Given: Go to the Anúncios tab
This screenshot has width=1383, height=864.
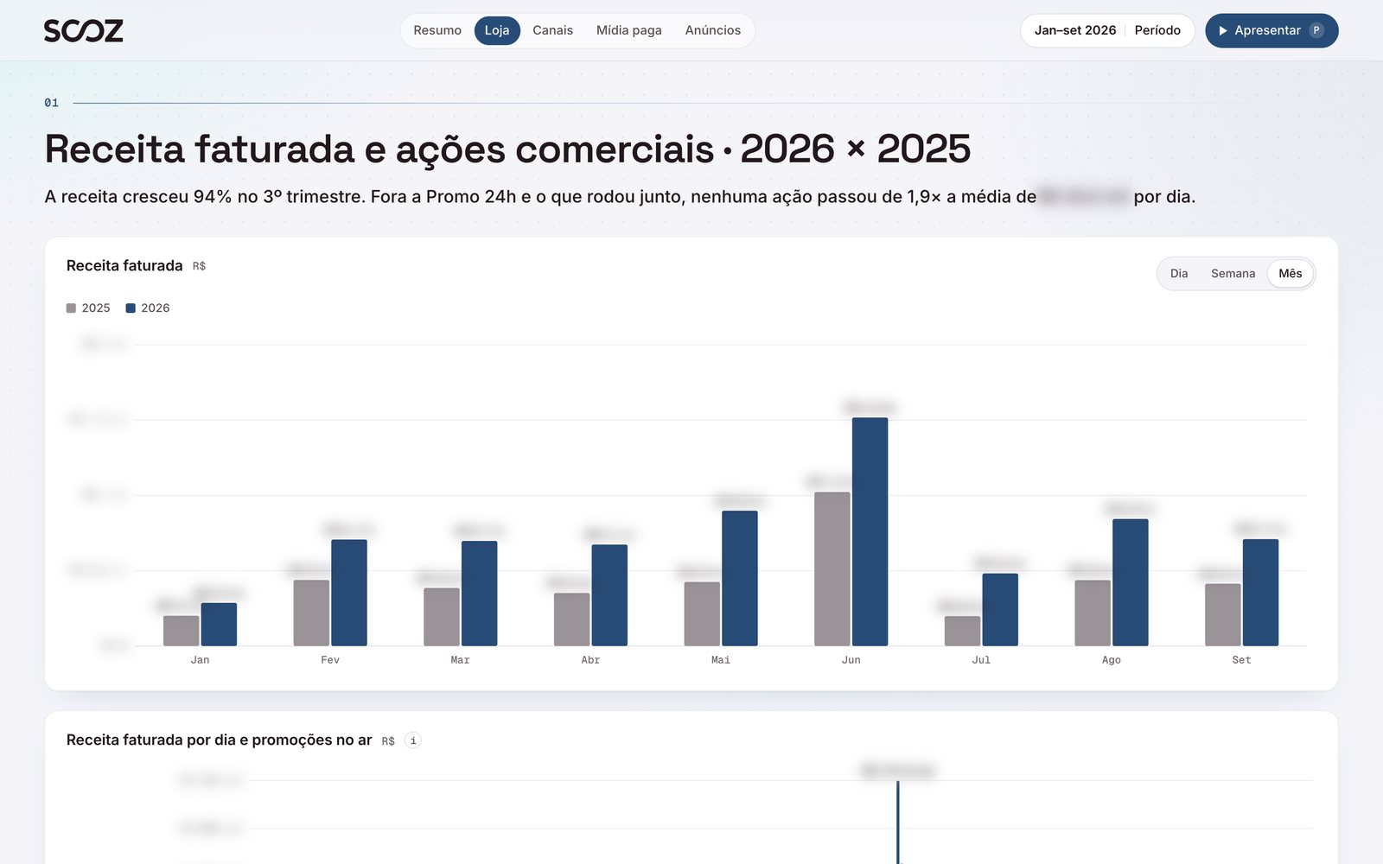Looking at the screenshot, I should point(713,30).
